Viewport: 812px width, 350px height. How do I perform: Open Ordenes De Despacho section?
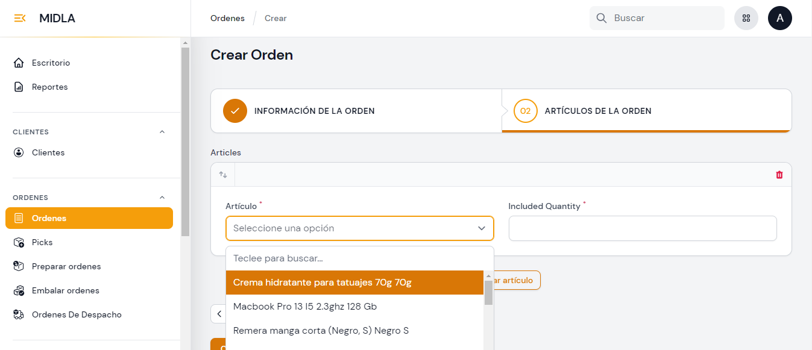76,314
